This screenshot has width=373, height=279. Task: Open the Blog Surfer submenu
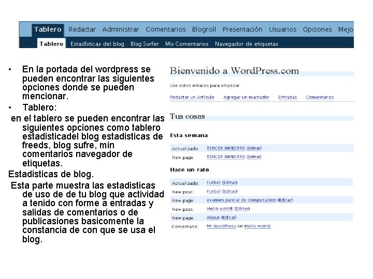click(x=145, y=44)
